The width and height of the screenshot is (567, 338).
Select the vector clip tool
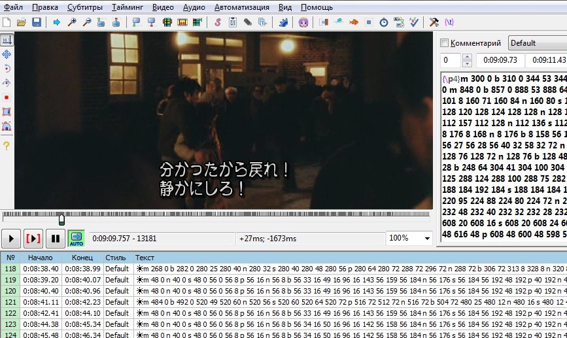pos(7,127)
